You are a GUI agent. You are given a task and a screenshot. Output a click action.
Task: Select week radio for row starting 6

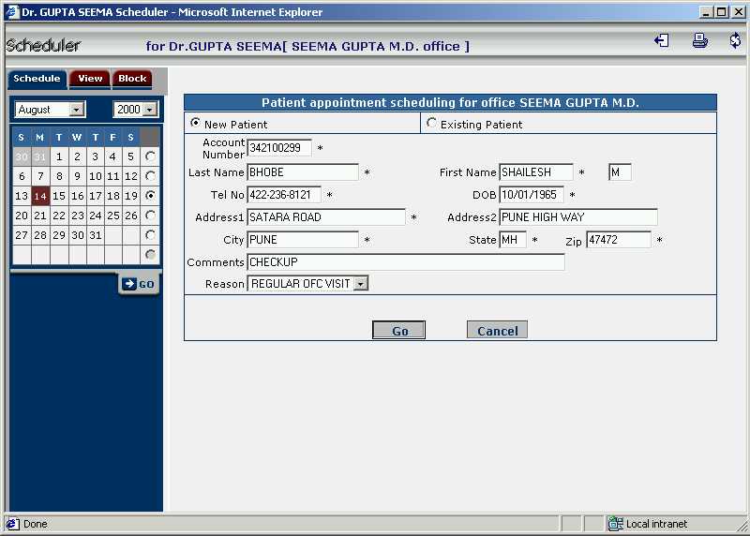[x=150, y=176]
